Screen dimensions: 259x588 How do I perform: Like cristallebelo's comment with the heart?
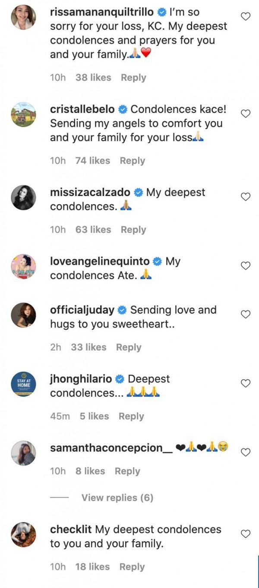point(245,114)
